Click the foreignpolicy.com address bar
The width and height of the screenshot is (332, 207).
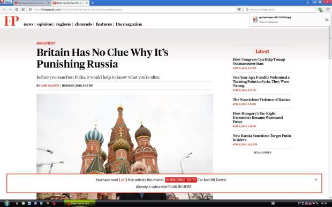(x=131, y=10)
